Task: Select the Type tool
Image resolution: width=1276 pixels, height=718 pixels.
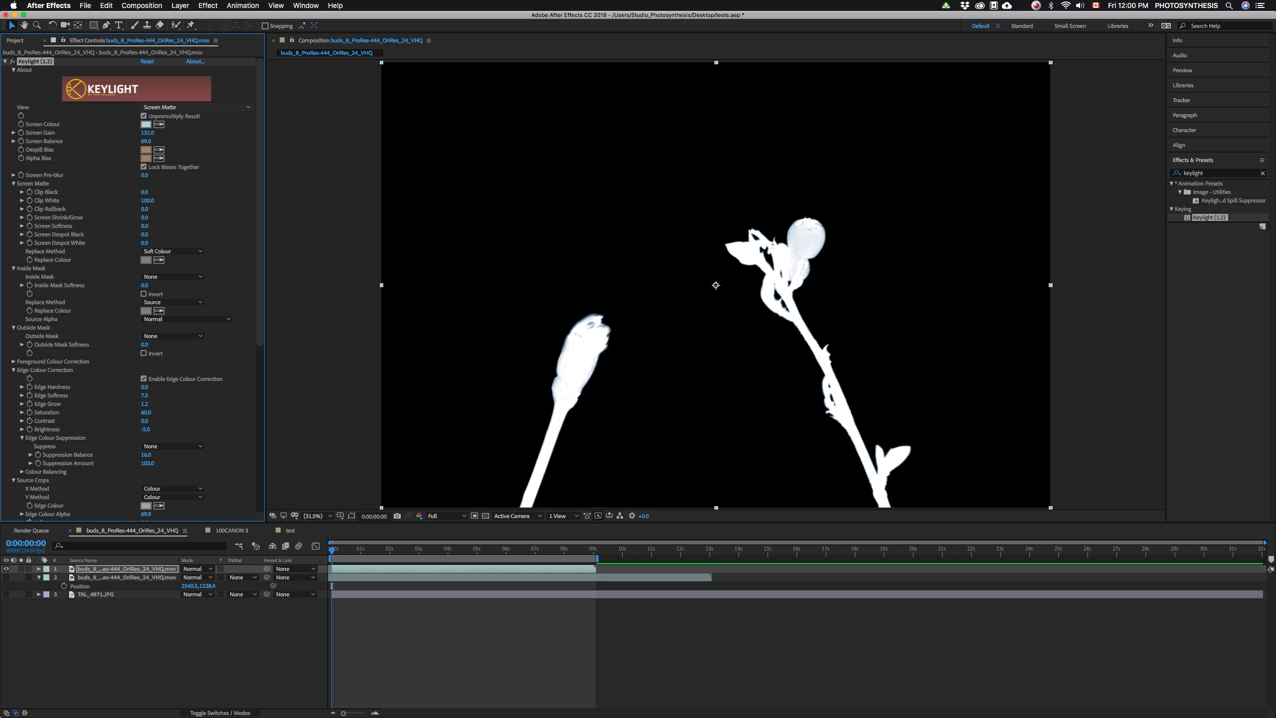Action: [119, 25]
